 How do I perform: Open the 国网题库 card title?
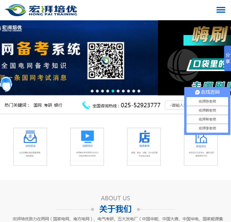pos(31,146)
